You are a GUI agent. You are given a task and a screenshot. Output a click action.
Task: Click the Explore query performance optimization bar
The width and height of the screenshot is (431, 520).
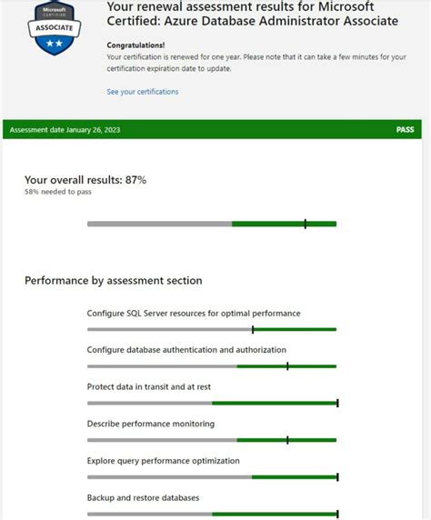click(213, 477)
